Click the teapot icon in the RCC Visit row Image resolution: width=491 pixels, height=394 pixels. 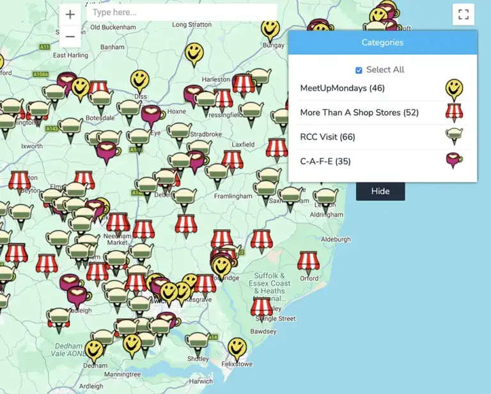(x=454, y=136)
